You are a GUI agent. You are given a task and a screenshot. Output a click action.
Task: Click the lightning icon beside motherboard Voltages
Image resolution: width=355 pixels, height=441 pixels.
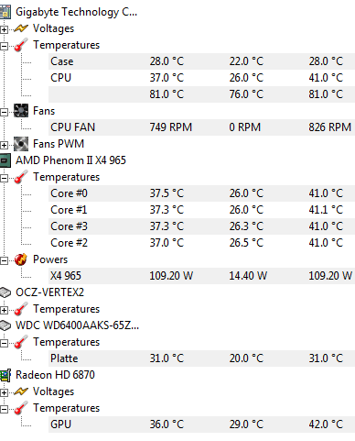21,28
